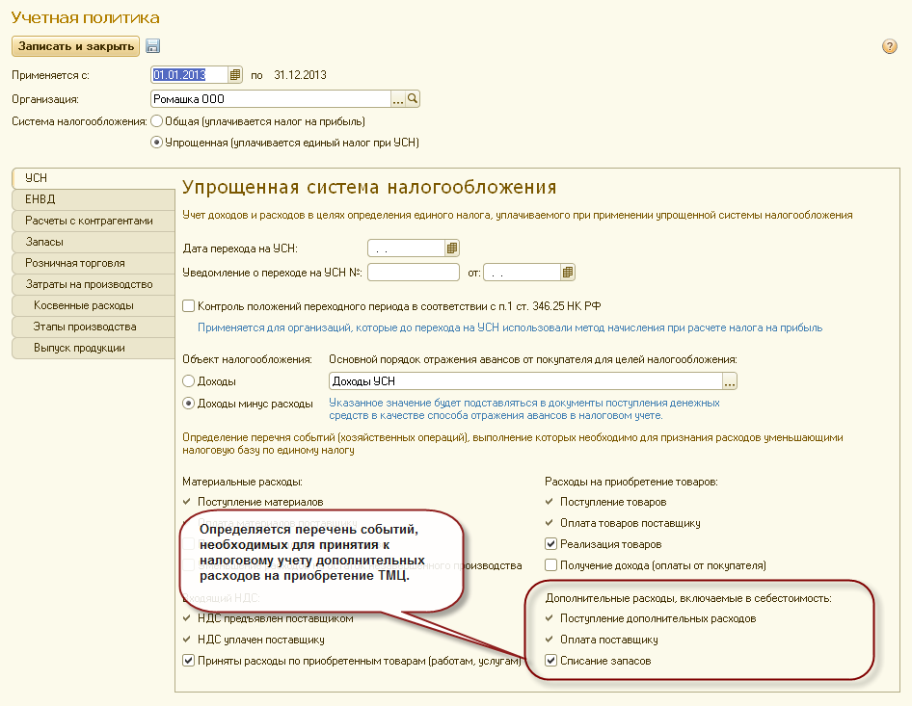The image size is (912, 706).
Task: Click НДС предъявлен поставщиком item
Action: point(268,619)
